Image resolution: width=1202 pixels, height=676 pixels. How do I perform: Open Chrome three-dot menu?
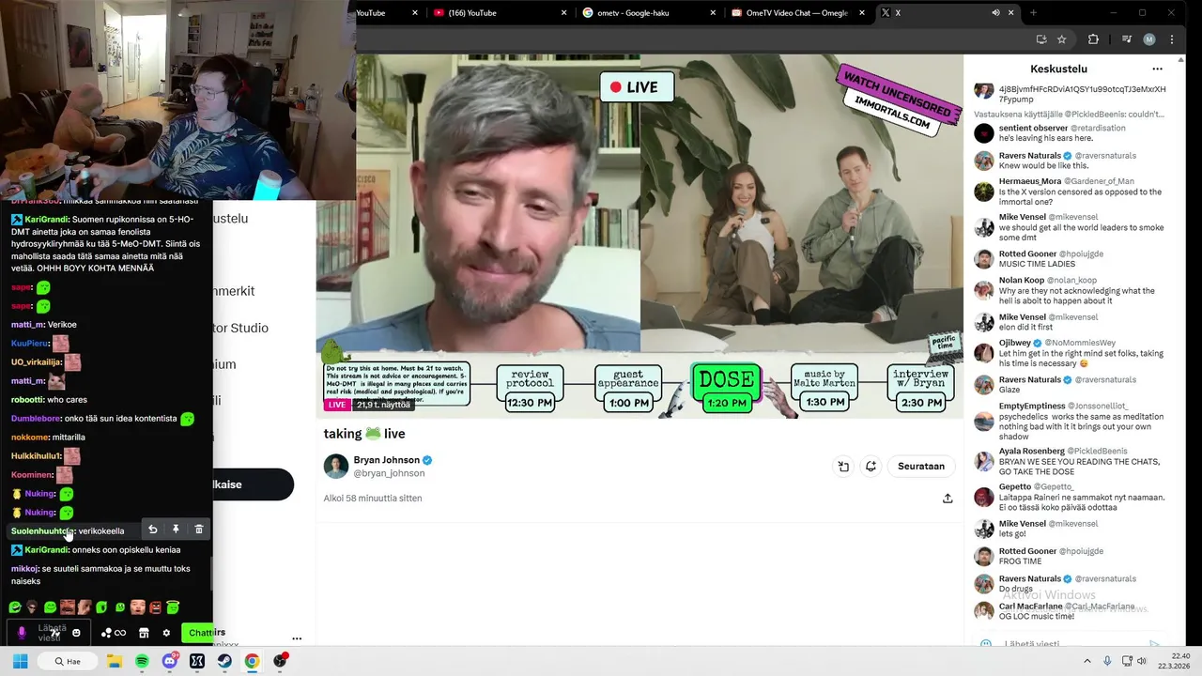(1172, 39)
